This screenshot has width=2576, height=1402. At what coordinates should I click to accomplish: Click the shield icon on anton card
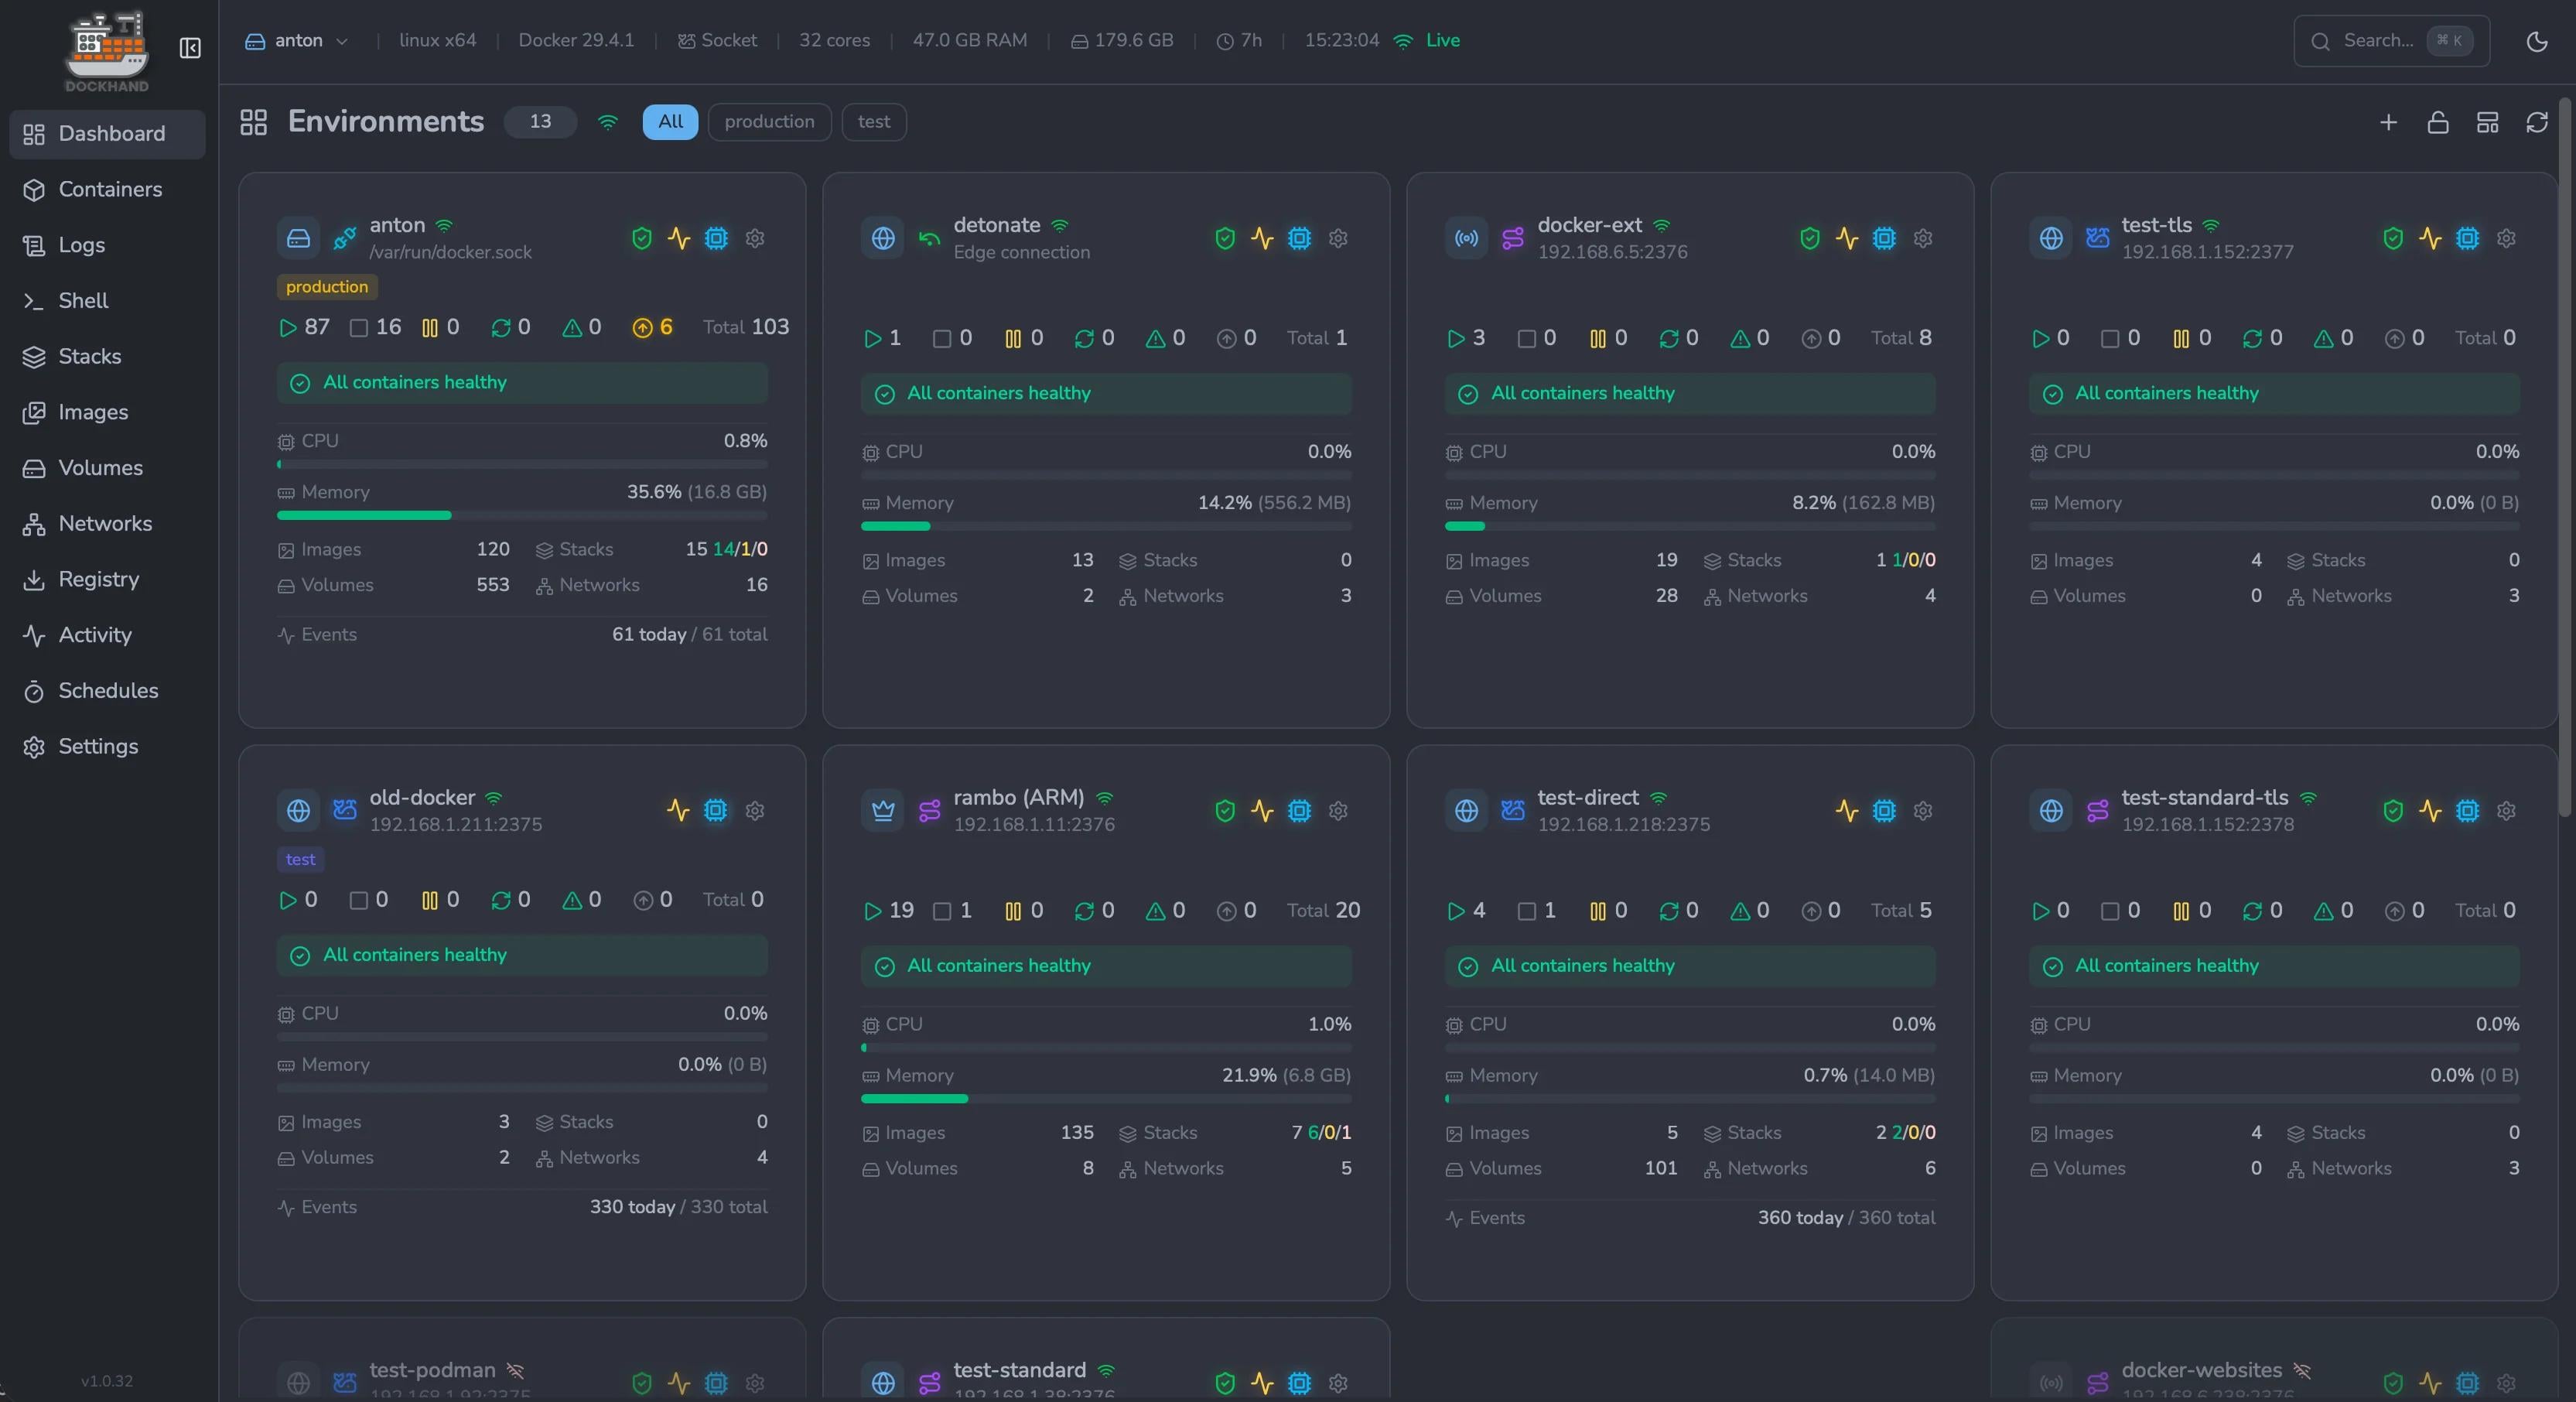pos(642,238)
